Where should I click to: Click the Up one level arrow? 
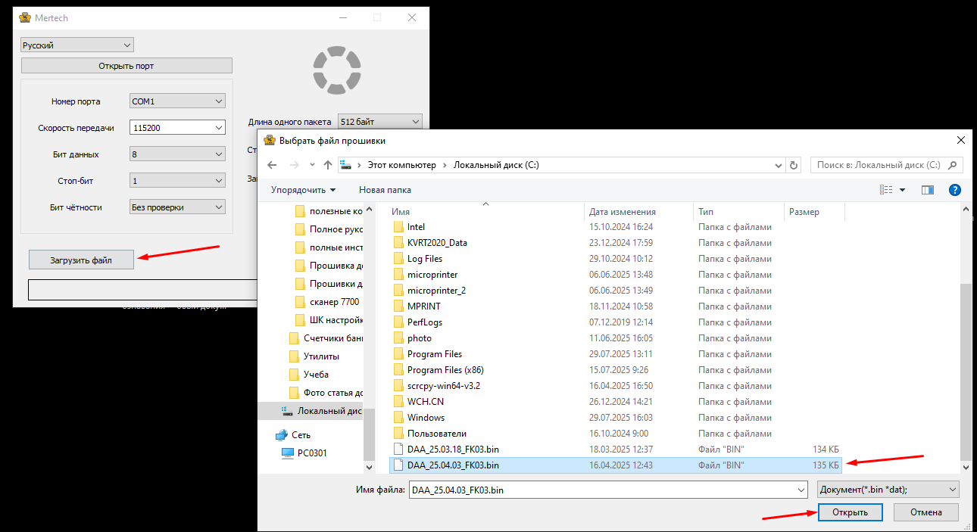click(328, 165)
